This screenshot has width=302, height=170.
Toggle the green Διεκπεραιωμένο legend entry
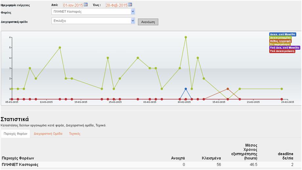click(280, 38)
